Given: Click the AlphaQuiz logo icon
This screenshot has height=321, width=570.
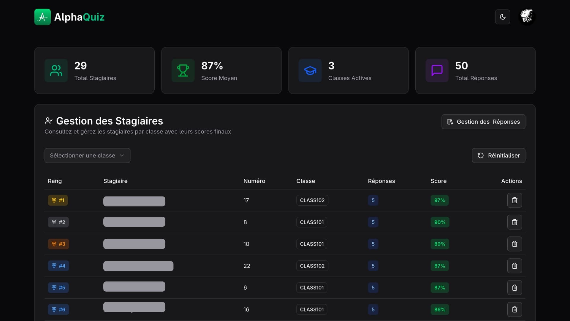Looking at the screenshot, I should coord(42,17).
